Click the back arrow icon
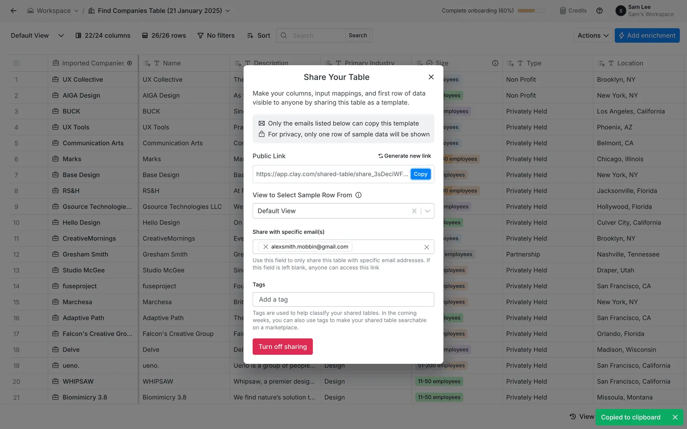Image resolution: width=687 pixels, height=429 pixels. 14,11
